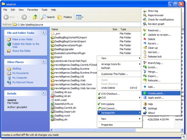
Task: Click the Release lock icon
Action: [145, 57]
